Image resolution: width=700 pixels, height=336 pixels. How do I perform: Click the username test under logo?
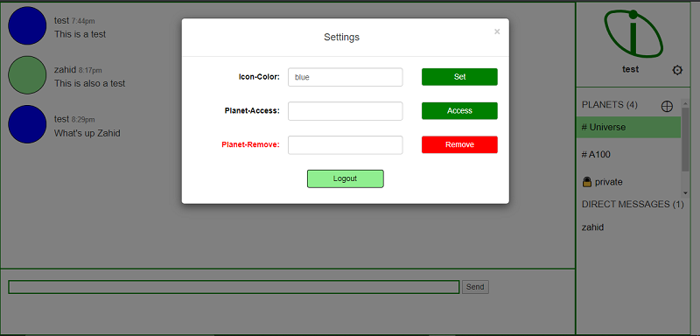coord(630,69)
